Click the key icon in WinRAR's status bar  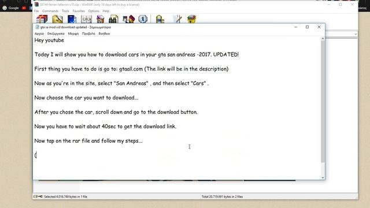(40, 196)
